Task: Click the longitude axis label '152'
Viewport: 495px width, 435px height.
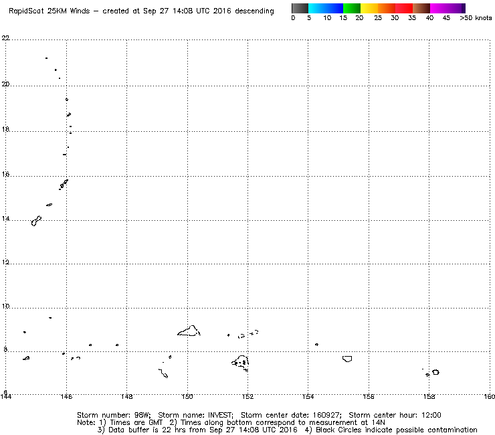Action: point(248,396)
